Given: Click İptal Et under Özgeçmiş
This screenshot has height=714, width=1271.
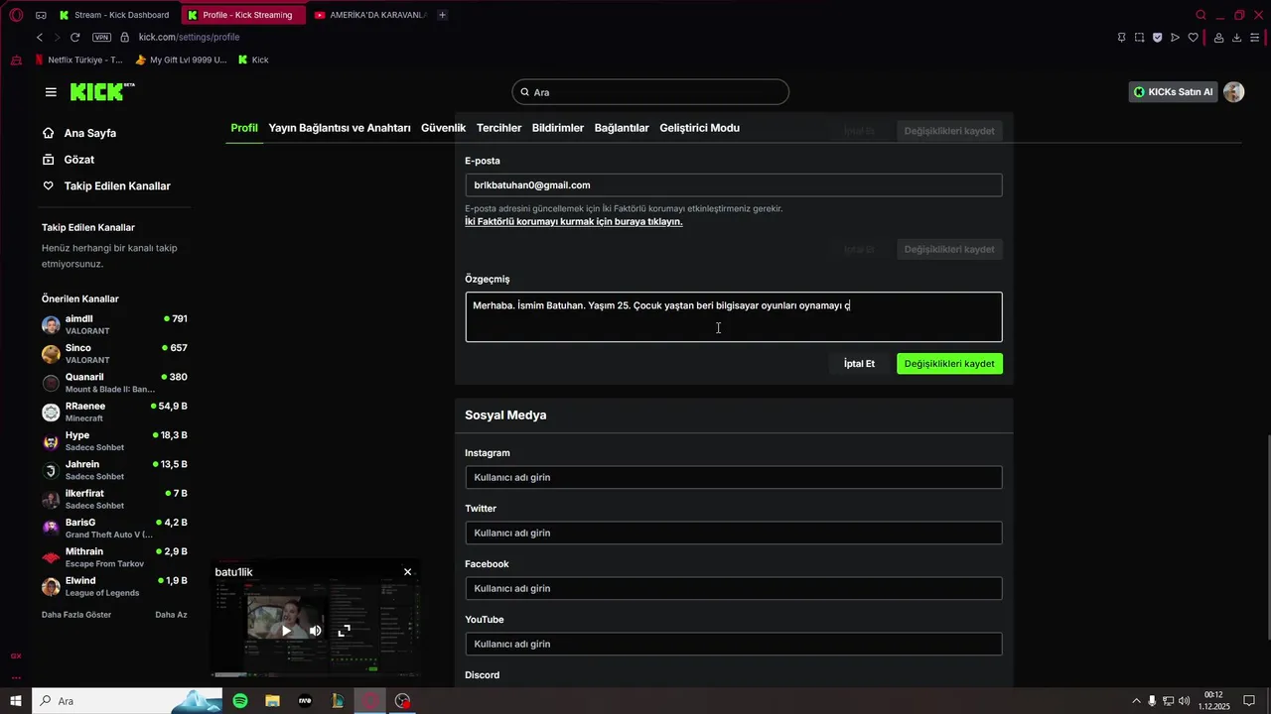Looking at the screenshot, I should [x=859, y=364].
